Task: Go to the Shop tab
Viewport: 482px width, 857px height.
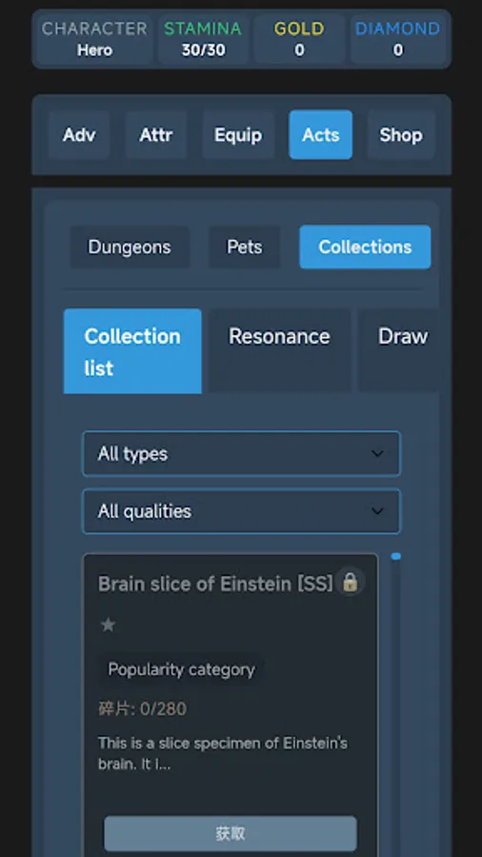Action: [x=401, y=135]
